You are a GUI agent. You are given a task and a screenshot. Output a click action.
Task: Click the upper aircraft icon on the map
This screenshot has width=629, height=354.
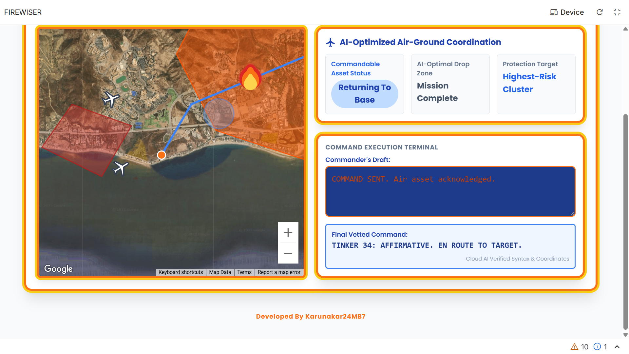click(x=111, y=99)
